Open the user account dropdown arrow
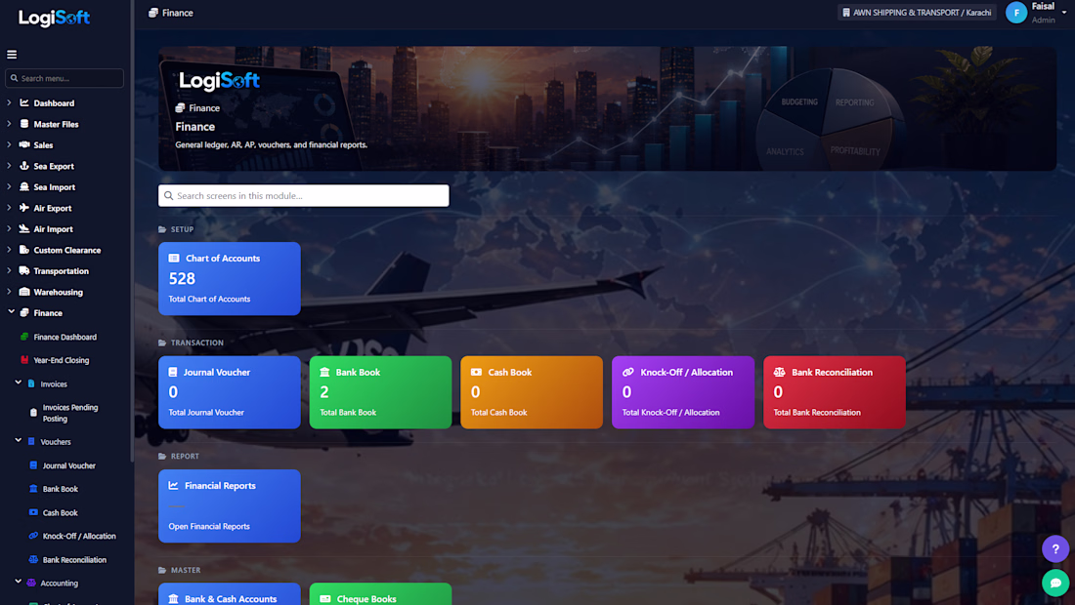The width and height of the screenshot is (1075, 605). tap(1064, 13)
